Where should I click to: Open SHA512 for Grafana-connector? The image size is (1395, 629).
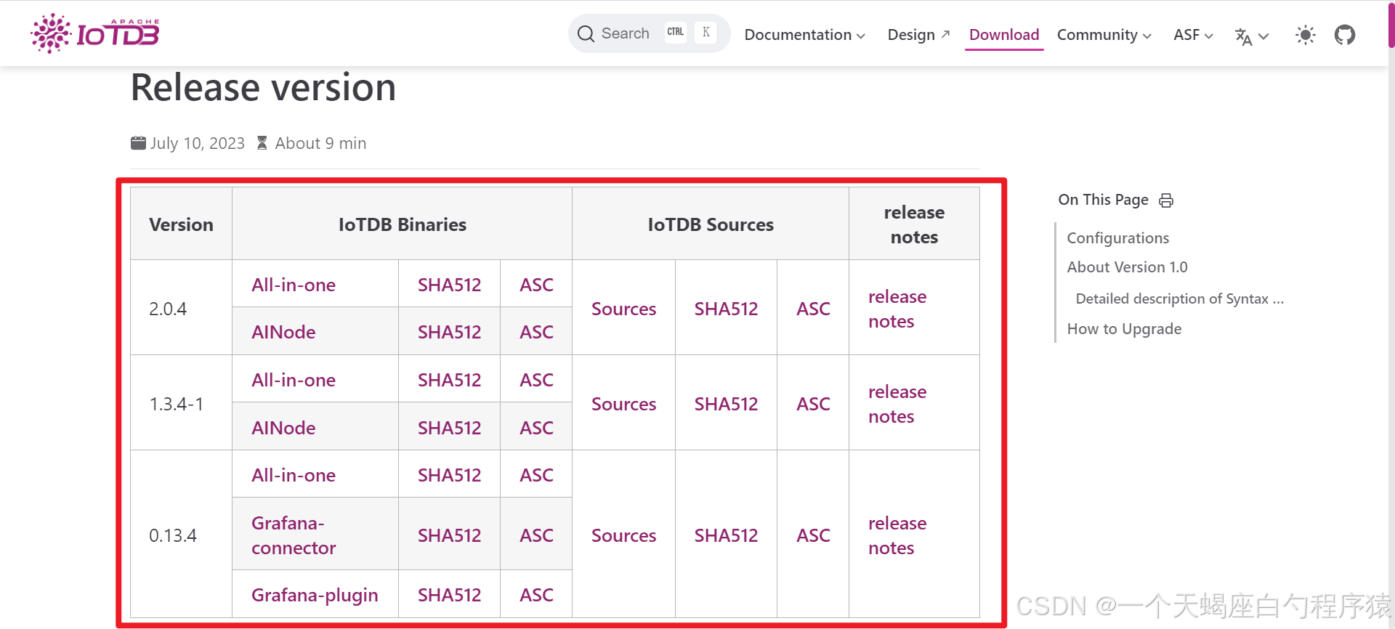[x=449, y=535]
